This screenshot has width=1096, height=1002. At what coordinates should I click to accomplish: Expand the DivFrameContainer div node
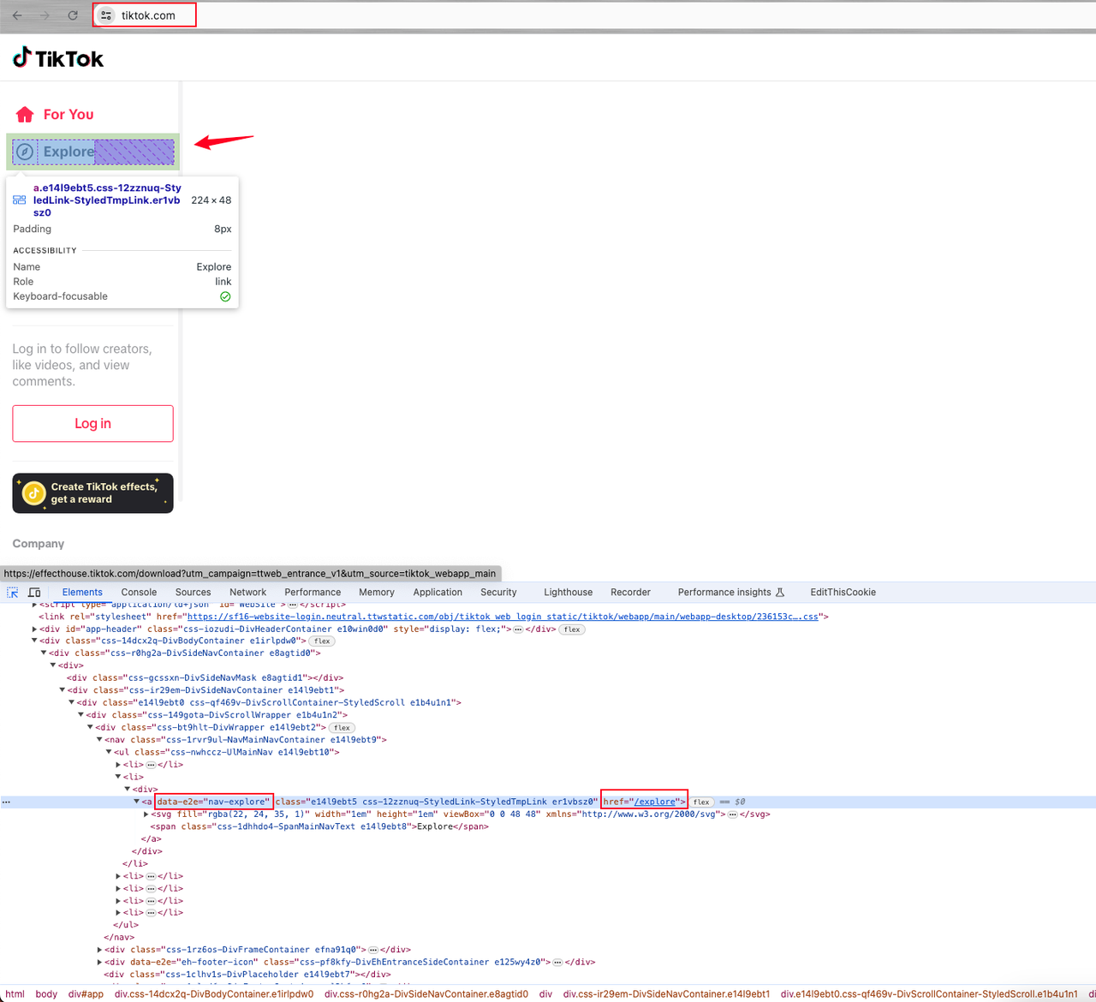100,950
